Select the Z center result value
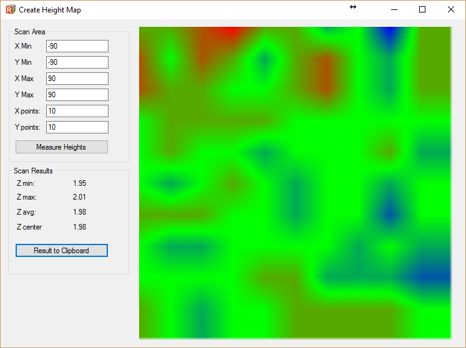 [79, 227]
